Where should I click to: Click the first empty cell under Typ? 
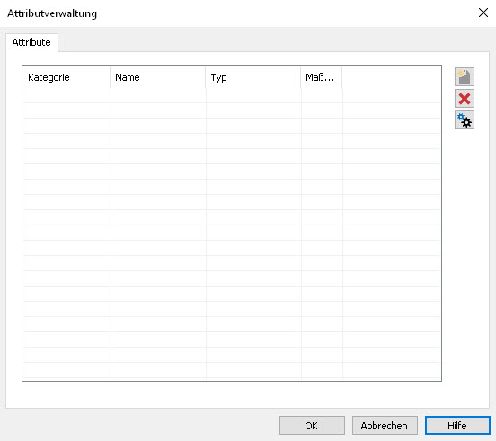tap(253, 95)
